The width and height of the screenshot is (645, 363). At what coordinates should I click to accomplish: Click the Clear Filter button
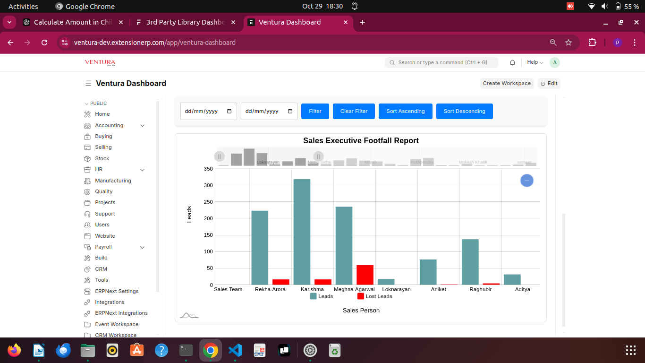point(354,111)
